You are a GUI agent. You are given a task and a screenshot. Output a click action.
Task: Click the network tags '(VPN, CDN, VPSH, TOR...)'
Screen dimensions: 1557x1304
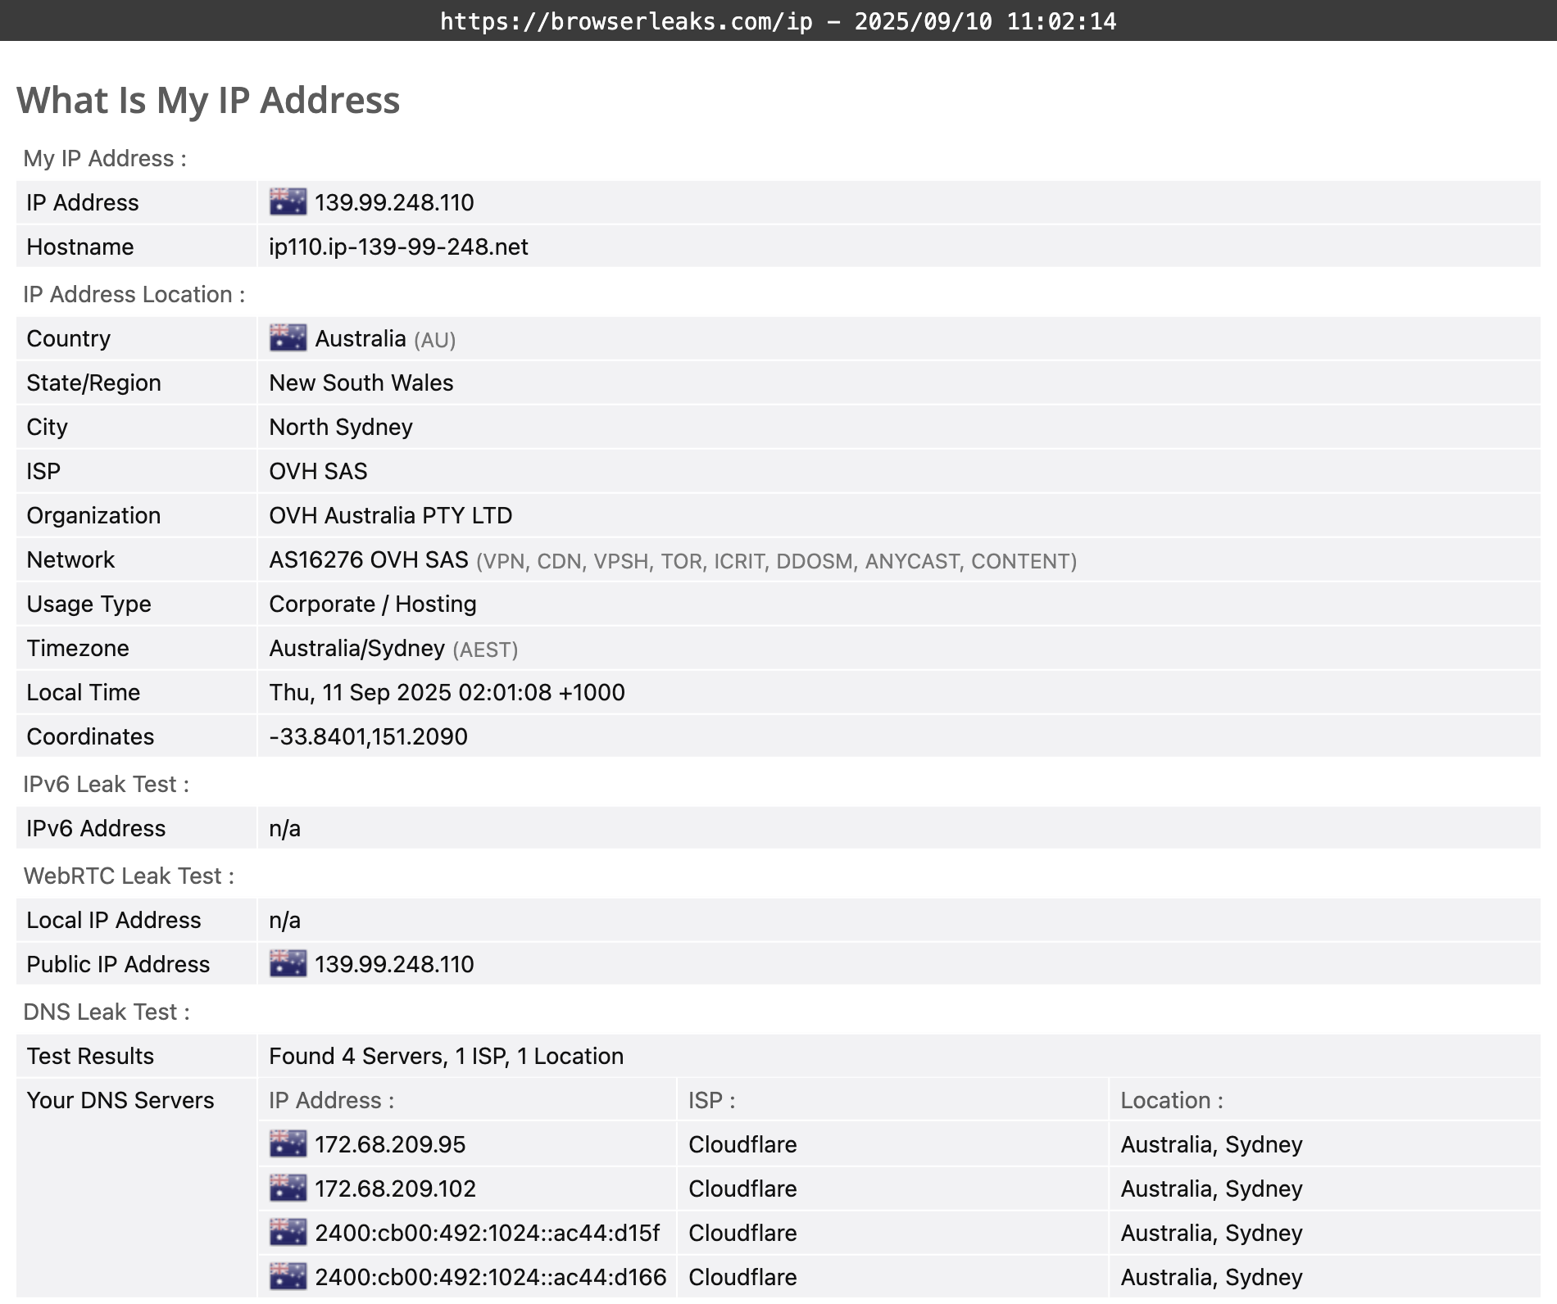776,561
